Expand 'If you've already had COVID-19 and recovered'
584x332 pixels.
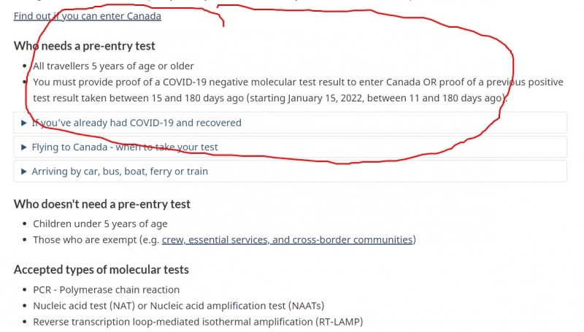pyautogui.click(x=290, y=123)
